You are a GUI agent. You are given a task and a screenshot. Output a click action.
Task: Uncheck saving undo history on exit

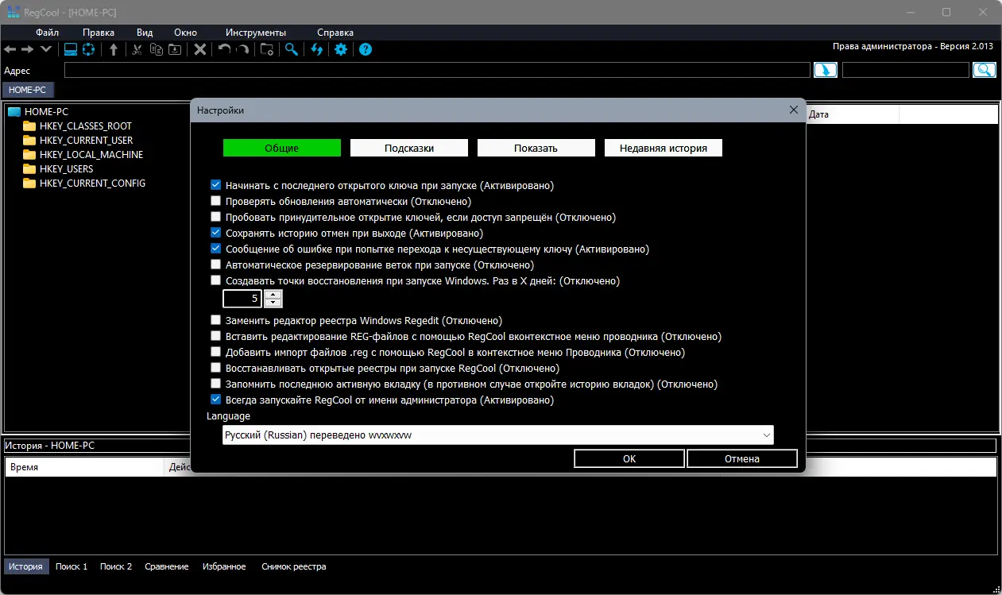tap(215, 233)
